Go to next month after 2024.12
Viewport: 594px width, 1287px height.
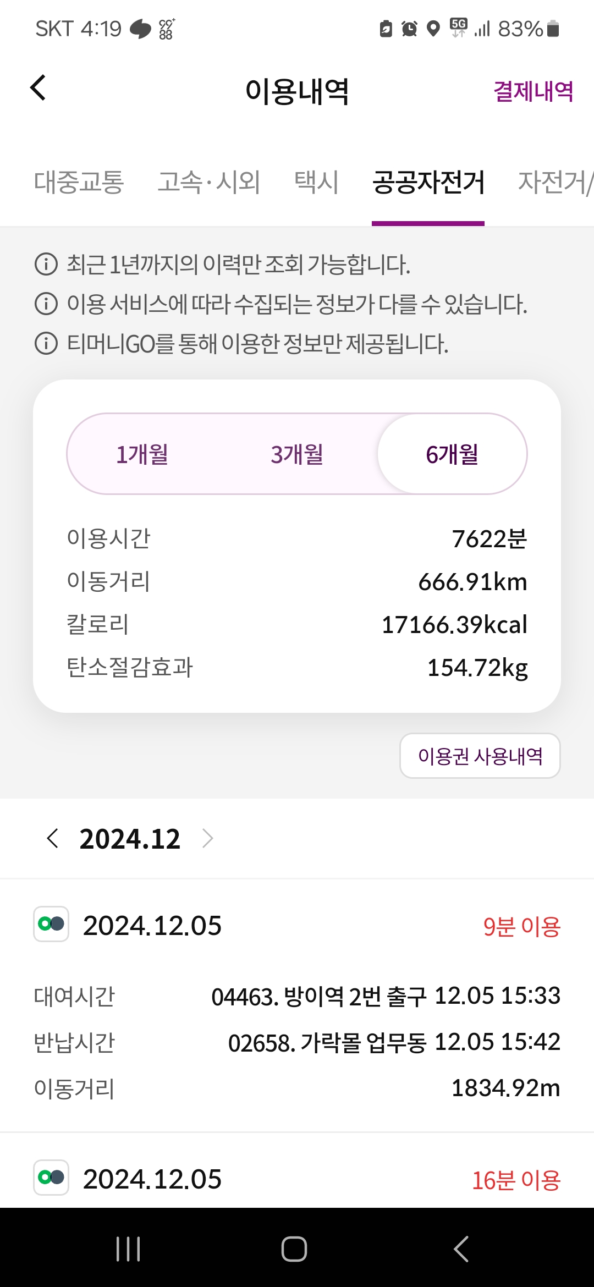[x=207, y=839]
